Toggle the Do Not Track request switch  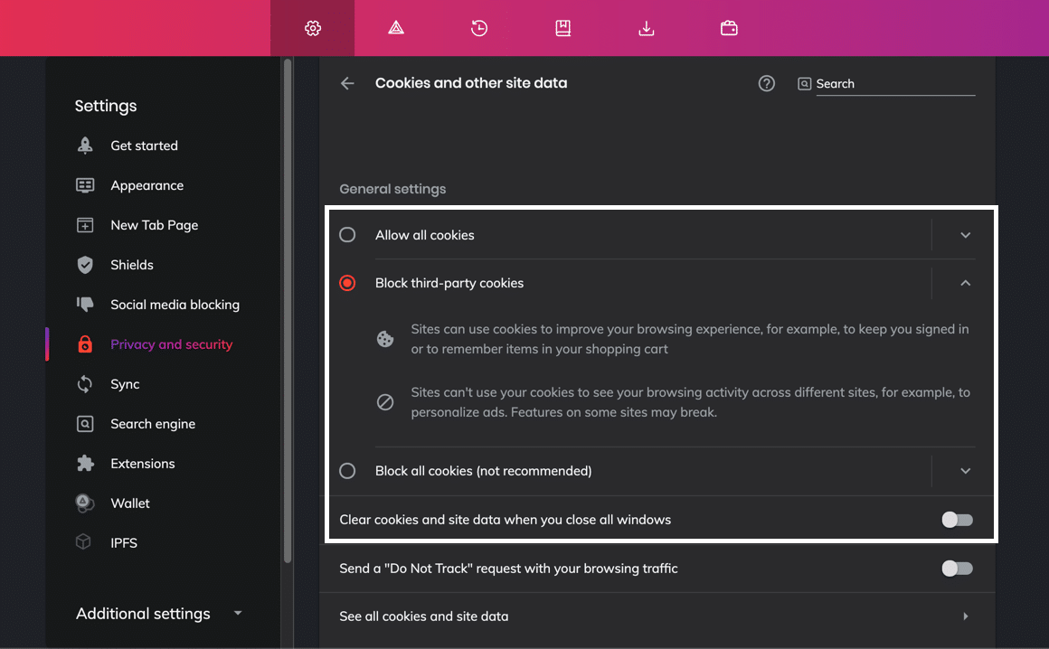957,569
